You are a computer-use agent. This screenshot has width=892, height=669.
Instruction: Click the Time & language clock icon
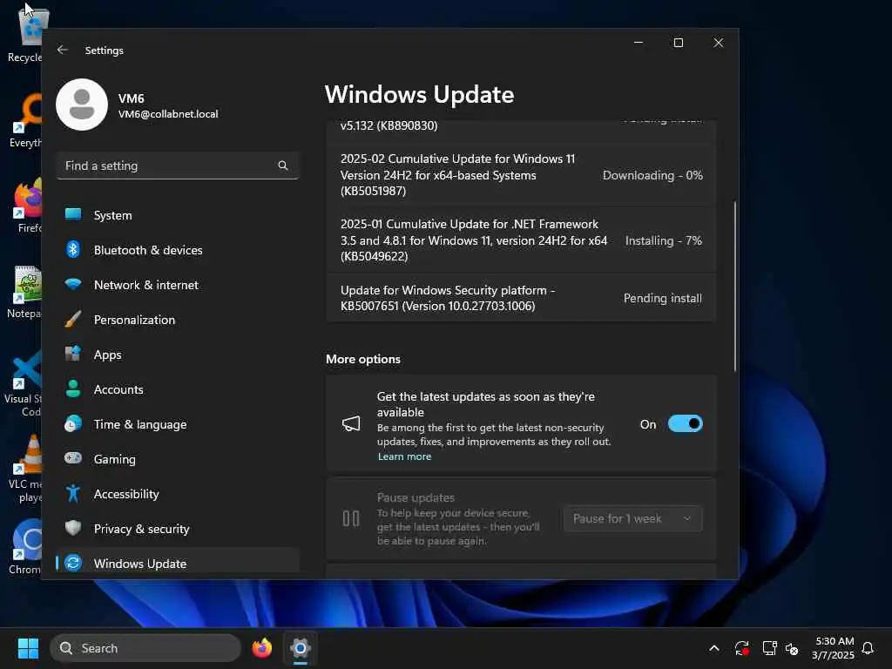point(73,424)
